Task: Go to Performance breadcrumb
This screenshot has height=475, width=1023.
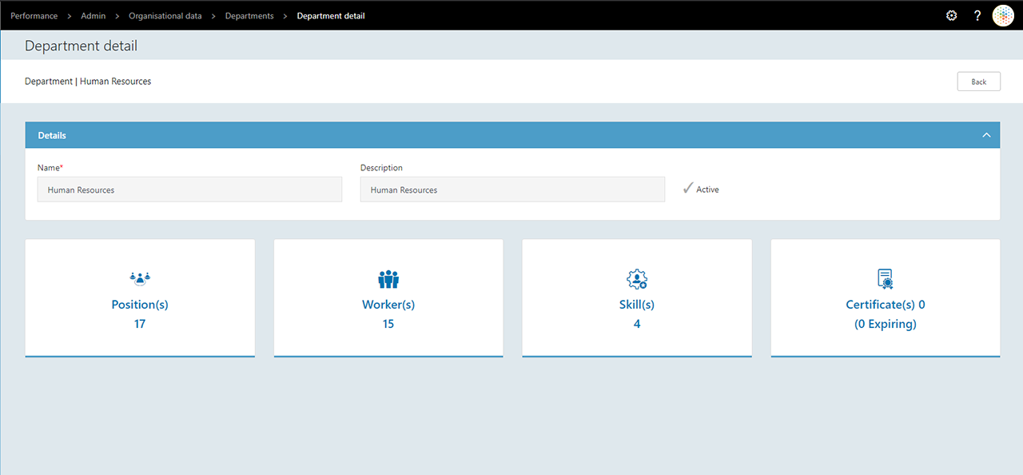Action: coord(34,16)
